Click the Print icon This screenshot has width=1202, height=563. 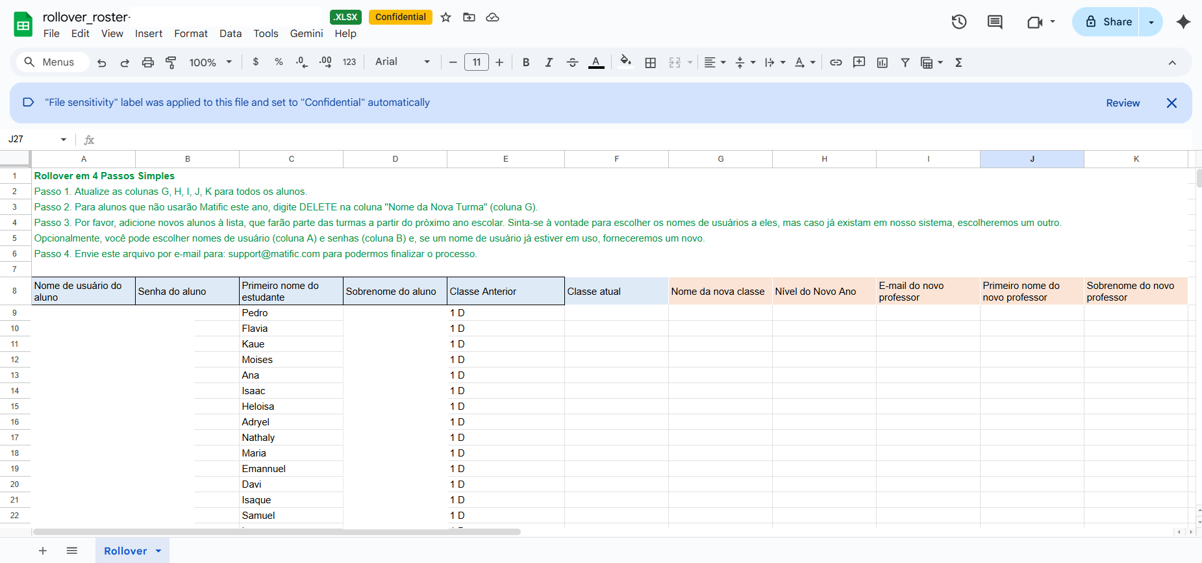(148, 62)
